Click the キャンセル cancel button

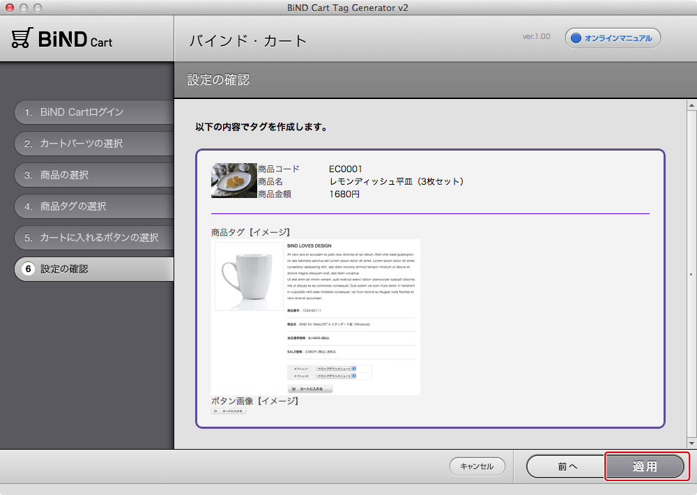[x=477, y=466]
